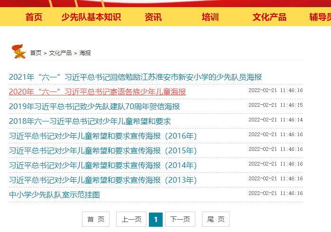Open the highlighted 2020年"六一" 寄语 poster link
This screenshot has height=232, width=331.
97,92
